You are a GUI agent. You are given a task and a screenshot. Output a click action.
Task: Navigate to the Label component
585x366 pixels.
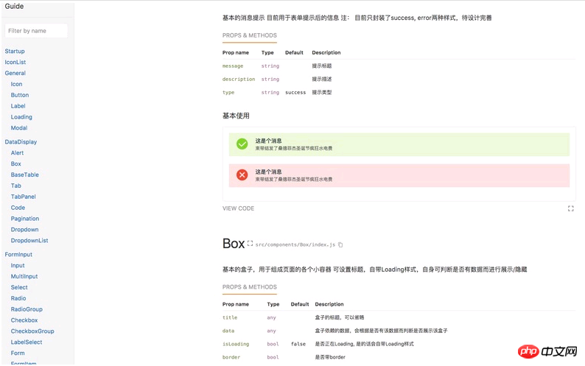[18, 106]
